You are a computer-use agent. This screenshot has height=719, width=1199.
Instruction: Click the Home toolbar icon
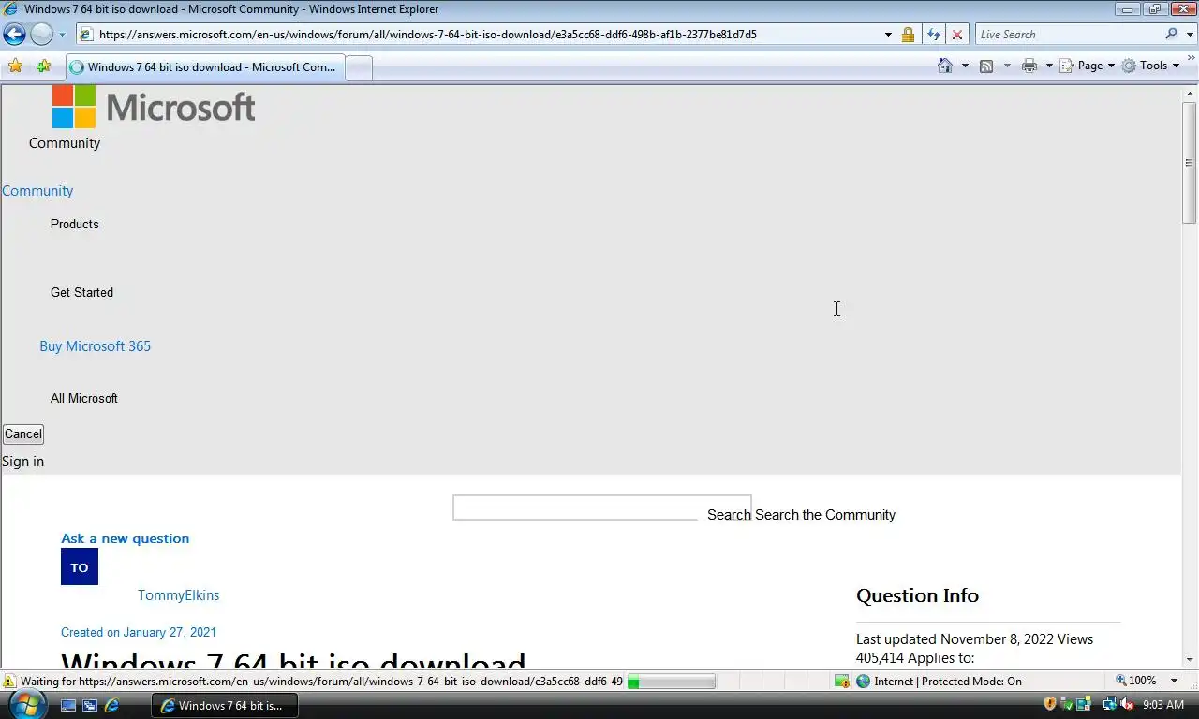point(945,66)
